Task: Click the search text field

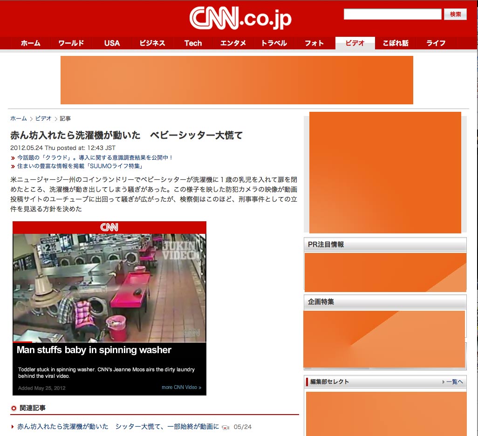Action: pyautogui.click(x=392, y=14)
